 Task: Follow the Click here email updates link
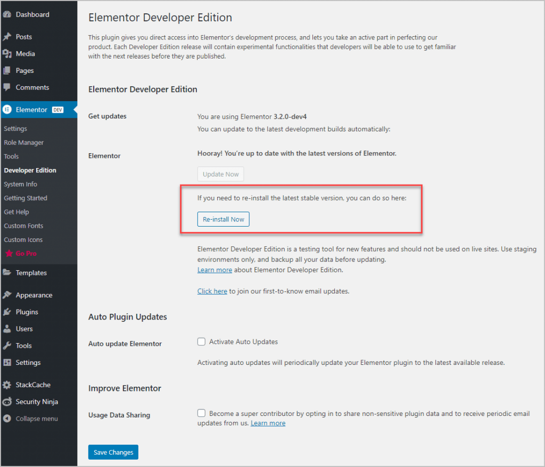[212, 291]
